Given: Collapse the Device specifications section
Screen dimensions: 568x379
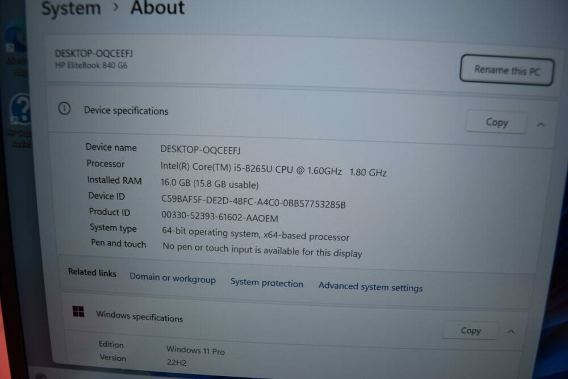Looking at the screenshot, I should tap(541, 124).
